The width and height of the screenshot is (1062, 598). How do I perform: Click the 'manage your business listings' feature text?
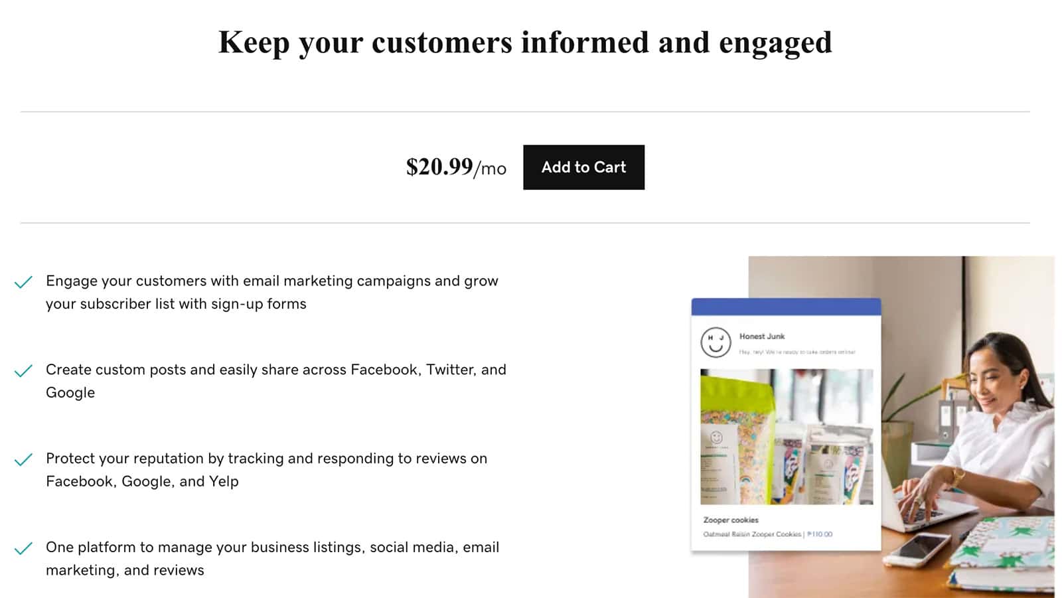click(x=272, y=559)
